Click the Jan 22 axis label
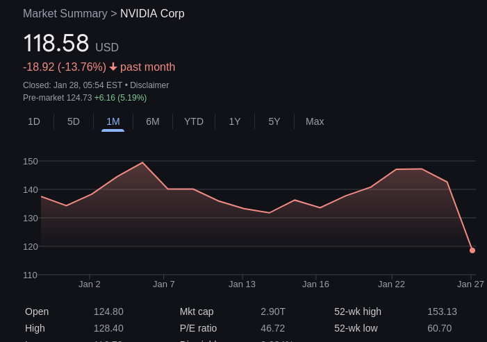This screenshot has height=342, width=487. tap(391, 284)
